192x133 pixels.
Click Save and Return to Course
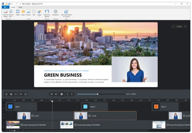[66, 14]
